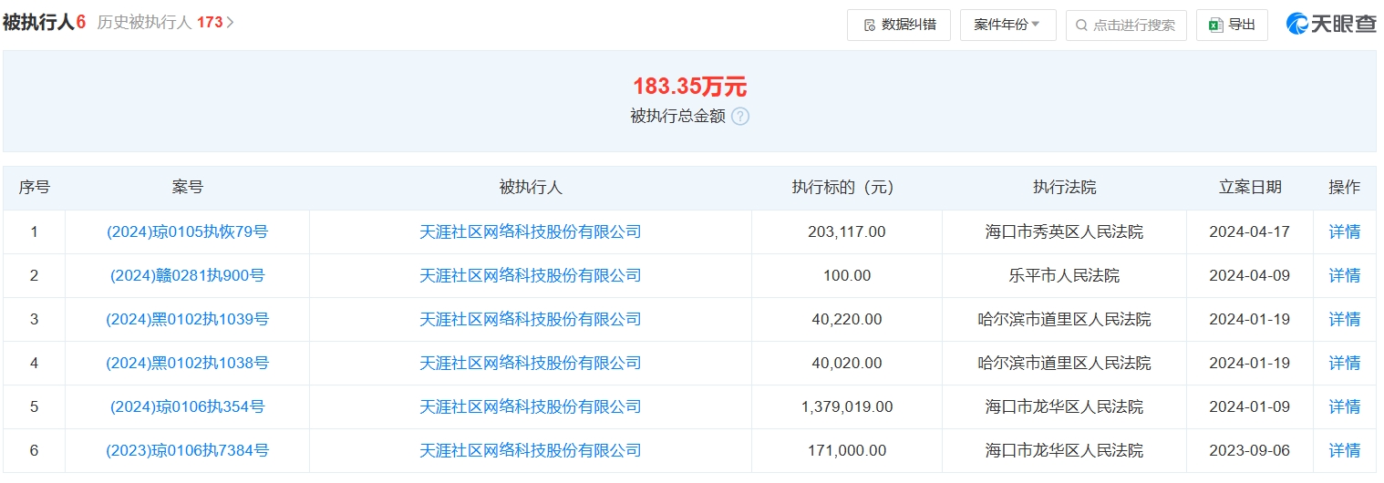Click date 2024-04-09

click(x=1250, y=276)
